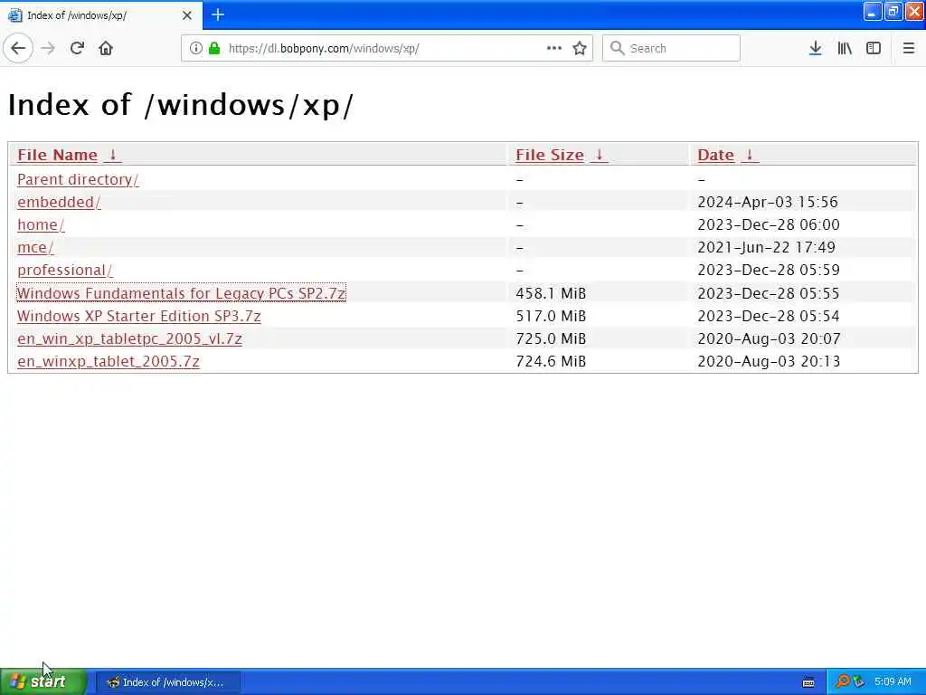The image size is (926, 695).
Task: Download Windows Fundamentals for Legacy PCs SP2.7z
Action: (181, 293)
